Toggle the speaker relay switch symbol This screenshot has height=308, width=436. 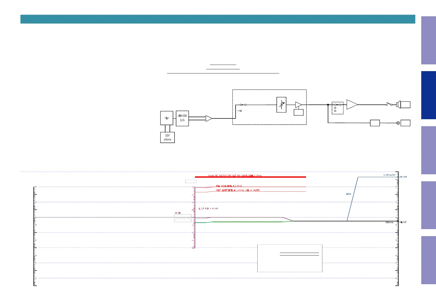(389, 104)
